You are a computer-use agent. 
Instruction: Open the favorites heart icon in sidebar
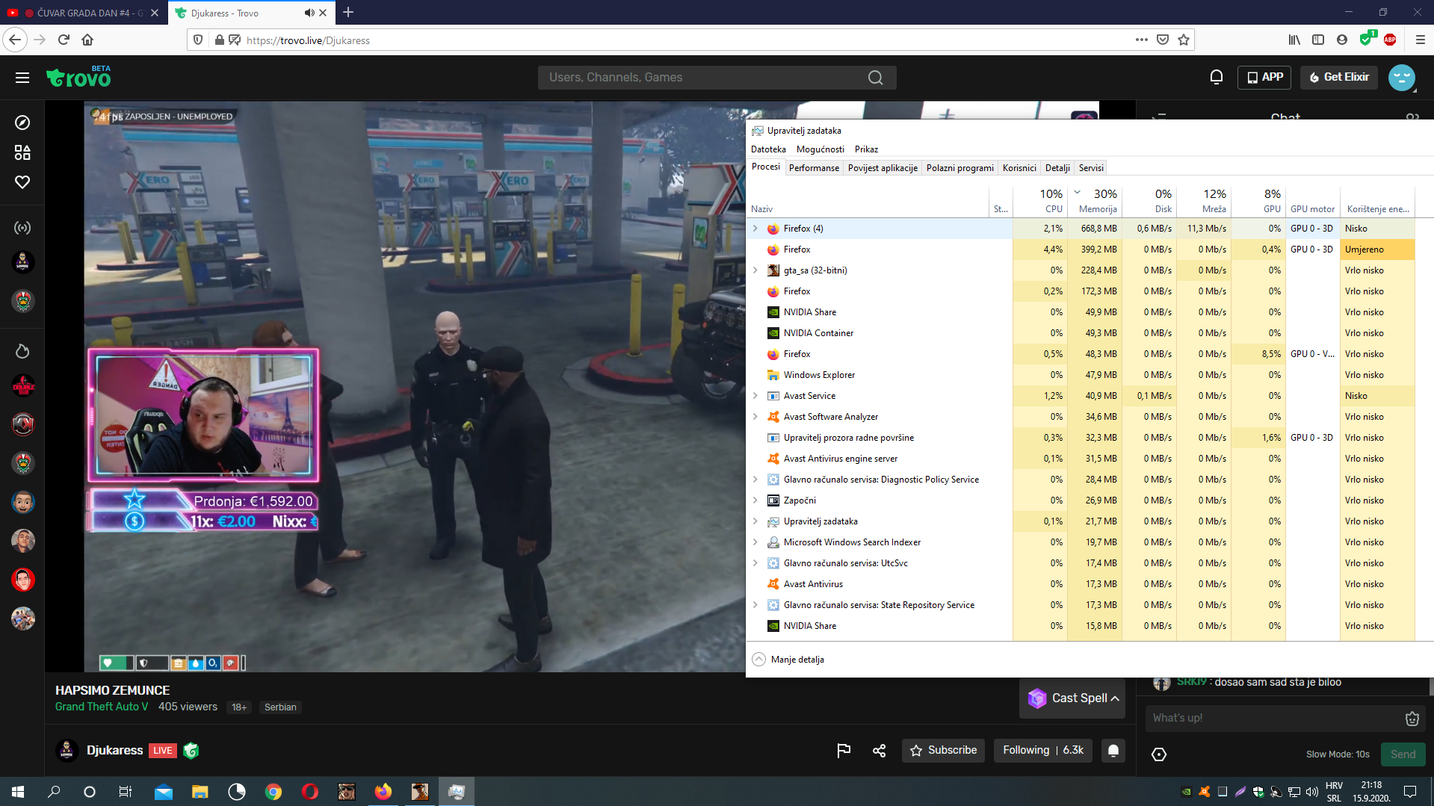click(x=22, y=182)
